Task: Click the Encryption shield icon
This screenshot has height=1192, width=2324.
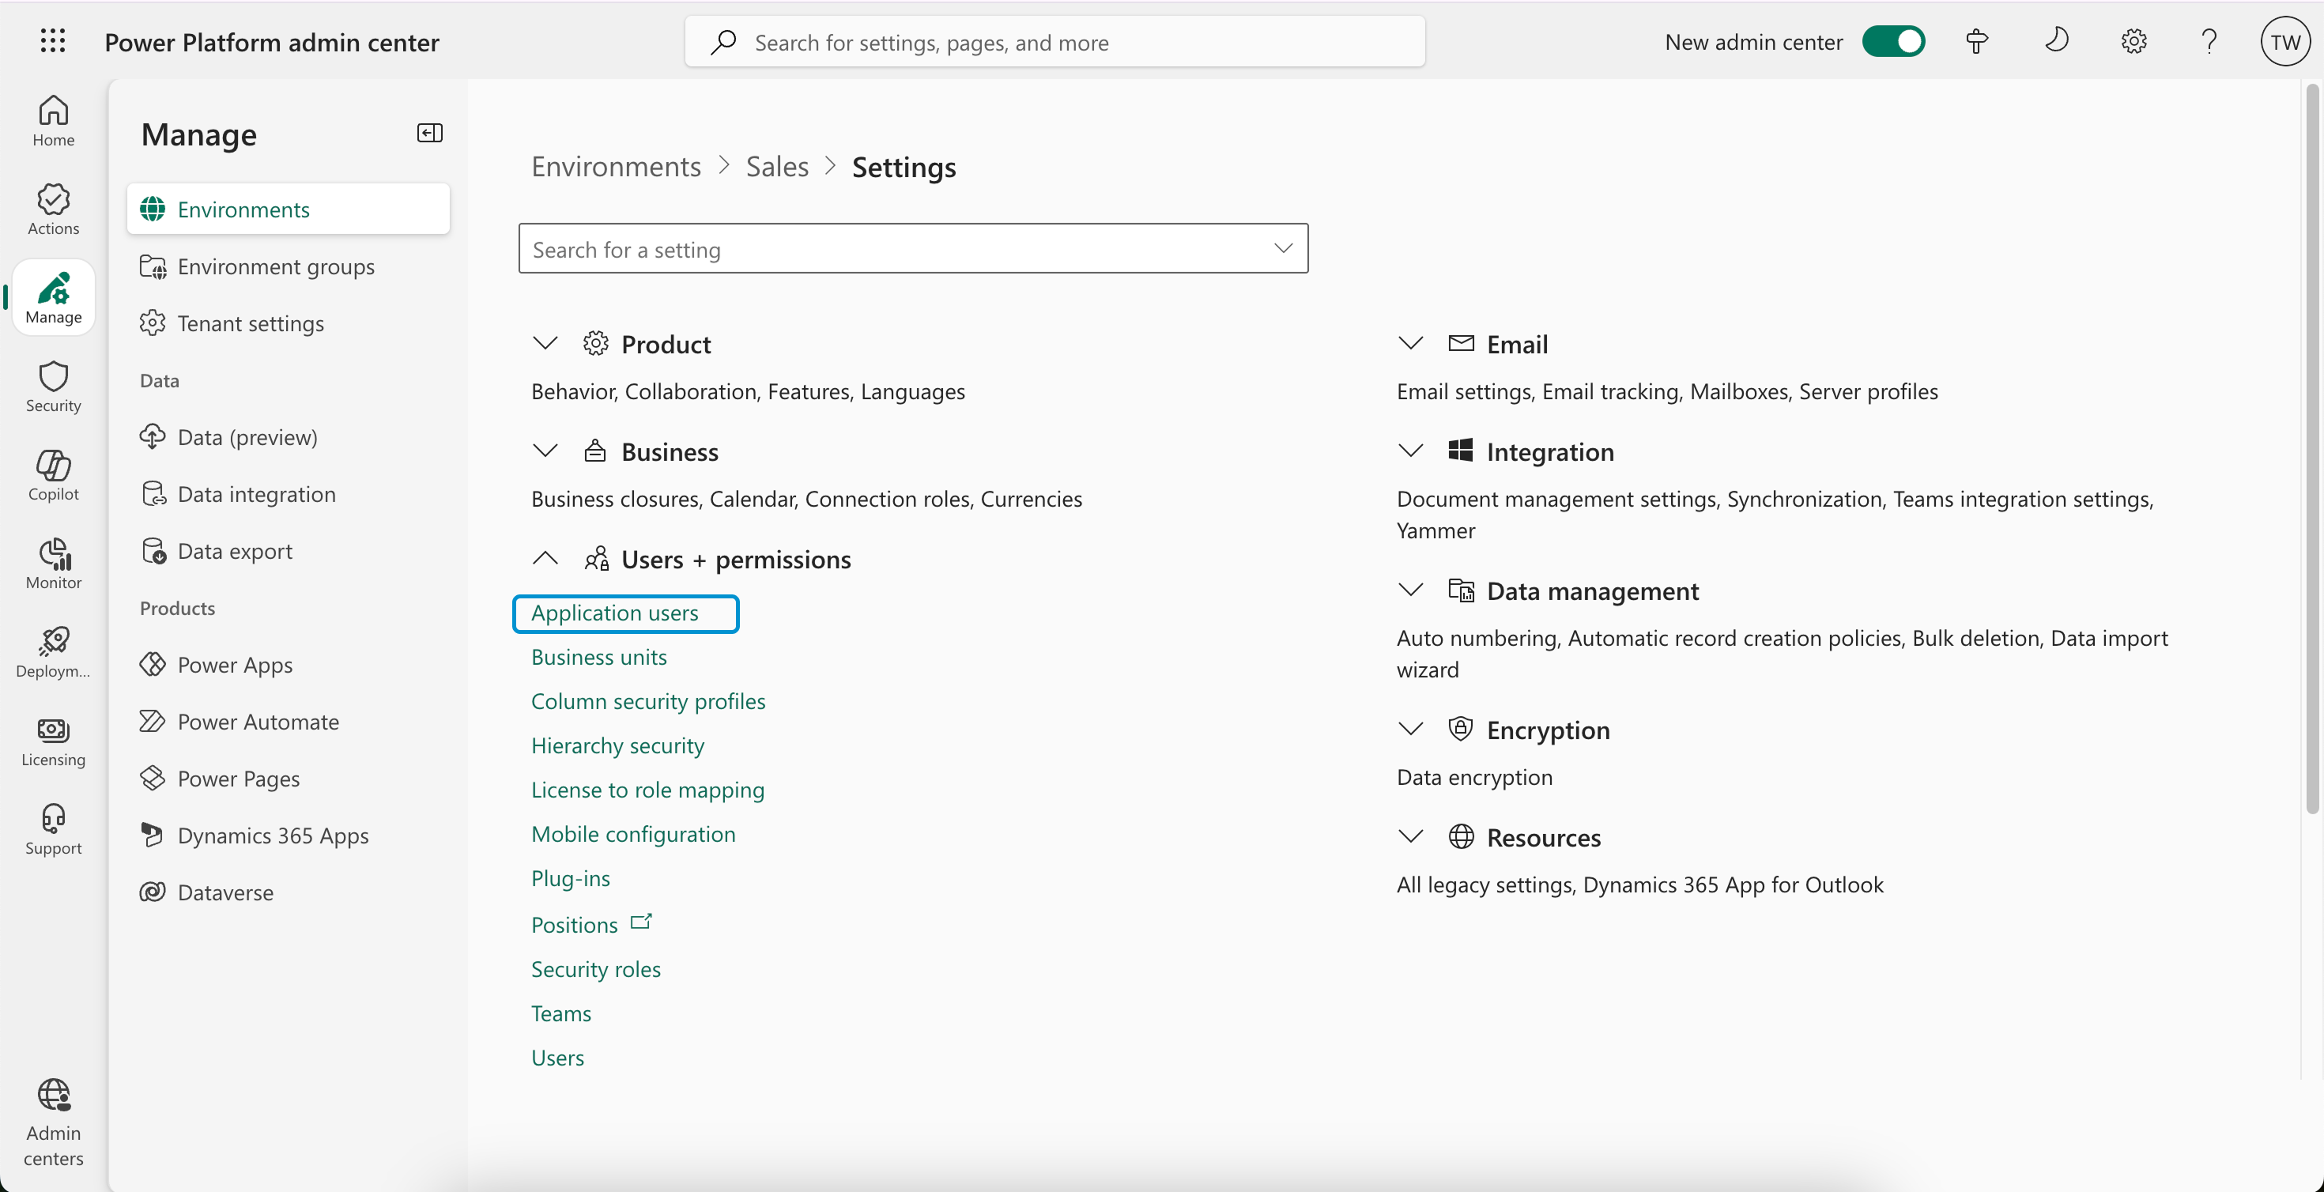Action: coord(1461,728)
